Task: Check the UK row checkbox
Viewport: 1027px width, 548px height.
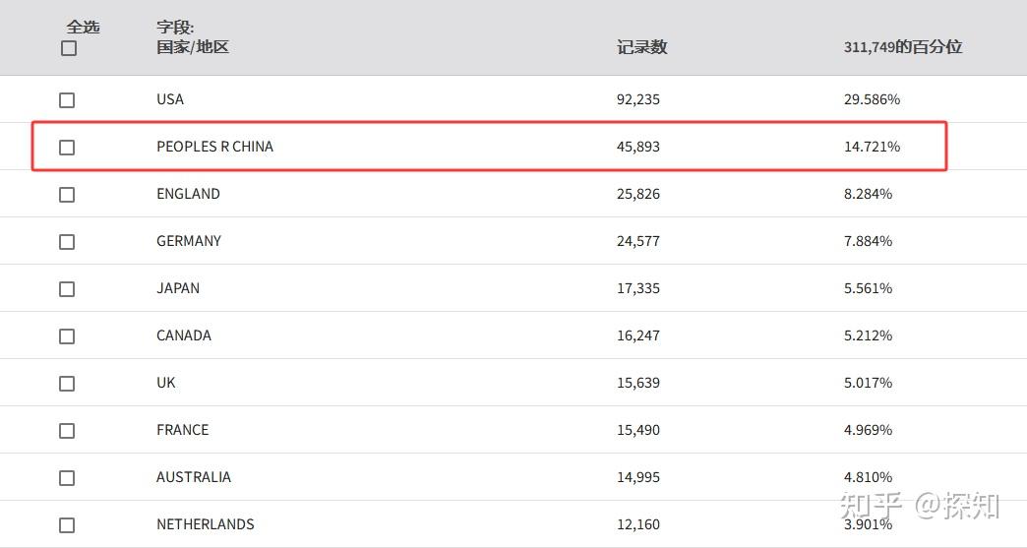Action: (67, 384)
